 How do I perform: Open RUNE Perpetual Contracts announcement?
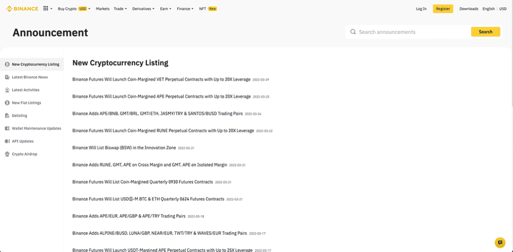click(163, 130)
